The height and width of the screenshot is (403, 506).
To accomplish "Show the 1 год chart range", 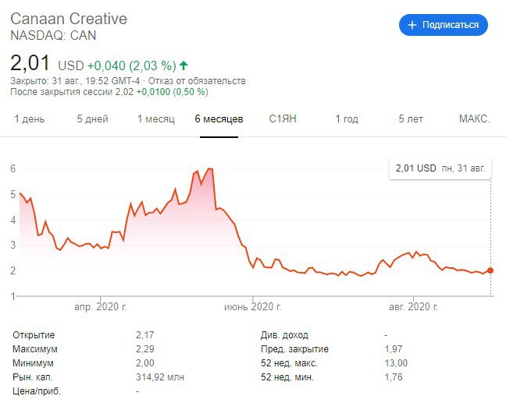I will click(x=347, y=119).
